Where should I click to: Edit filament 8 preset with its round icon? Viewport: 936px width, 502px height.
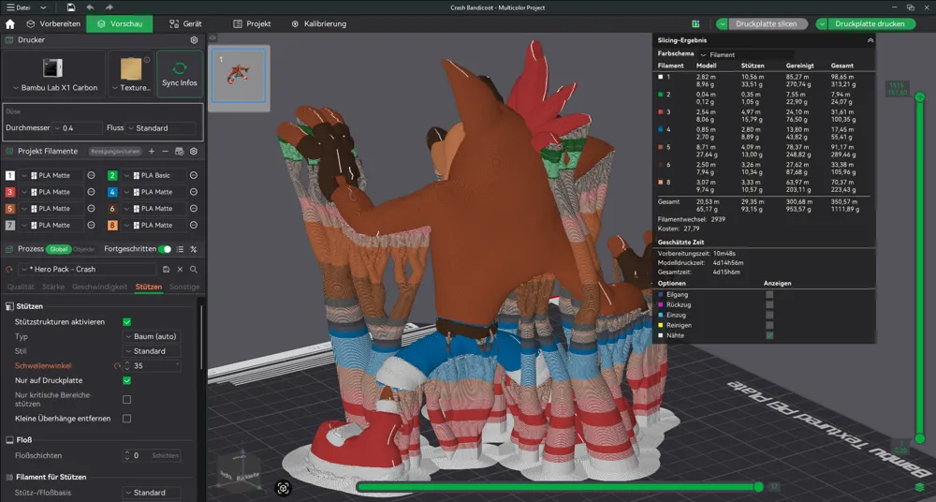[x=194, y=226]
